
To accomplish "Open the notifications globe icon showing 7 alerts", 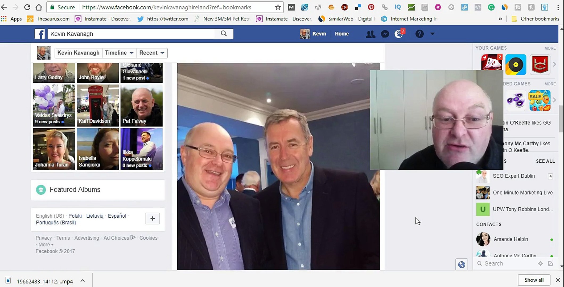I will pyautogui.click(x=399, y=34).
